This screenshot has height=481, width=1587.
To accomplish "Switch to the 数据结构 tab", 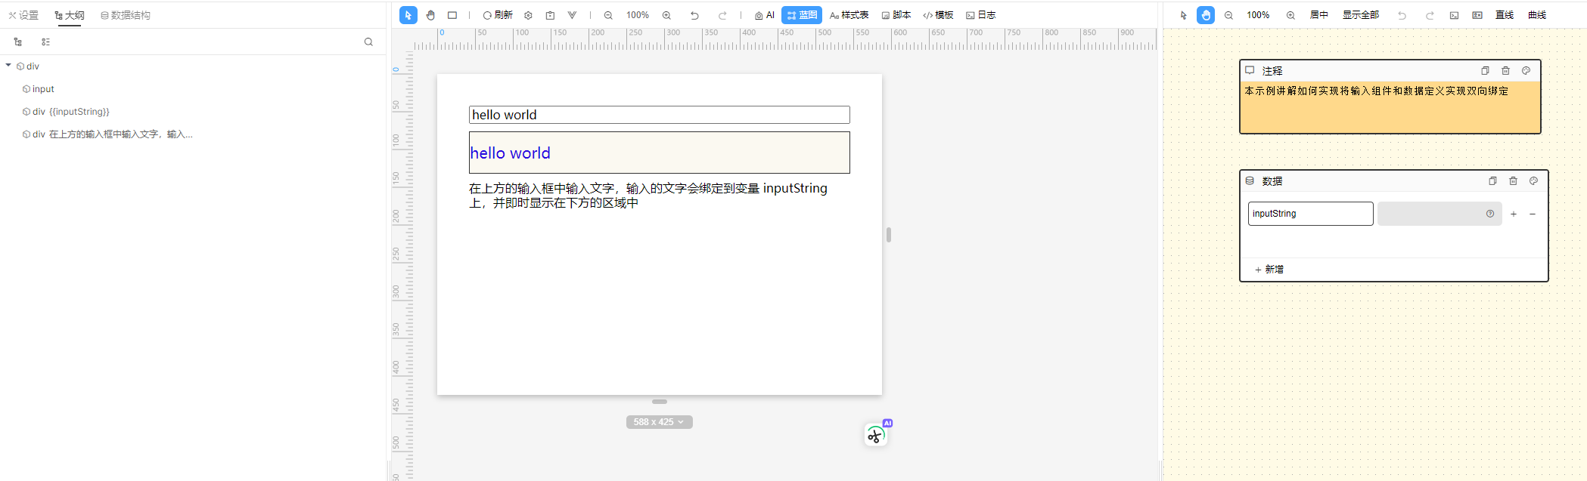I will point(125,15).
